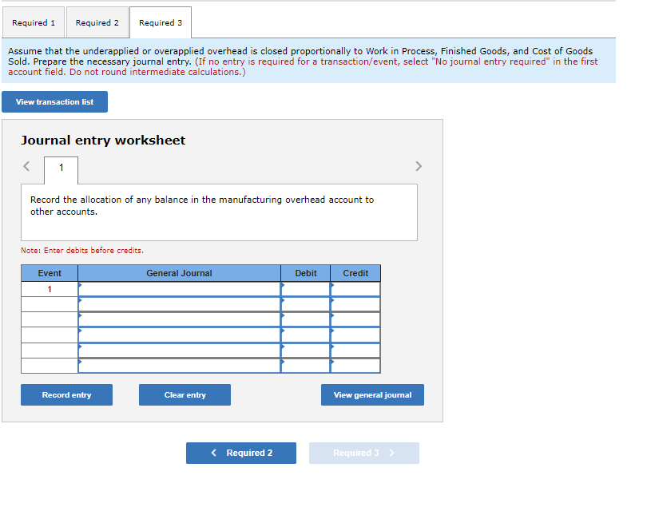Click Event cell showing 1
The width and height of the screenshot is (647, 507).
pos(49,288)
